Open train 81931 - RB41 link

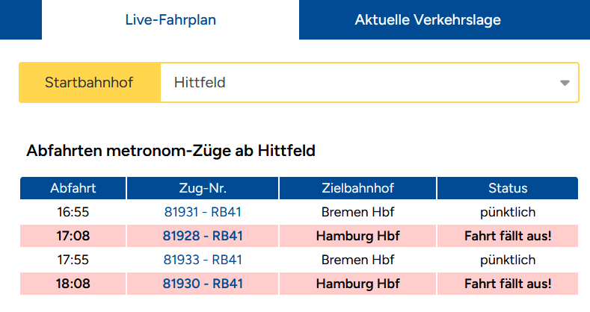coord(203,212)
